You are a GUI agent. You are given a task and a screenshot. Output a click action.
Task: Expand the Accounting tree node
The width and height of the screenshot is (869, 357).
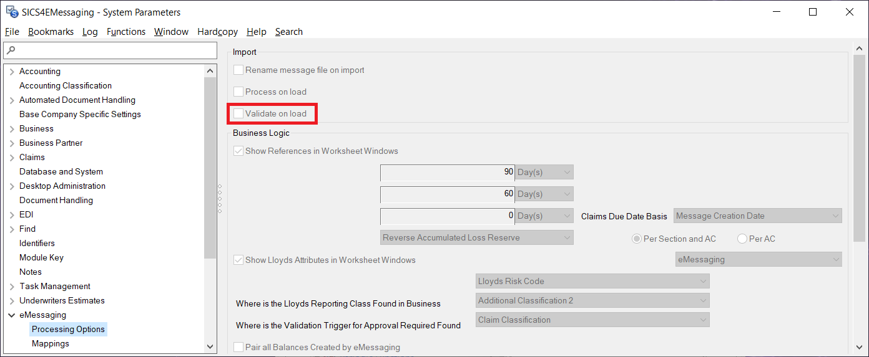pos(11,72)
